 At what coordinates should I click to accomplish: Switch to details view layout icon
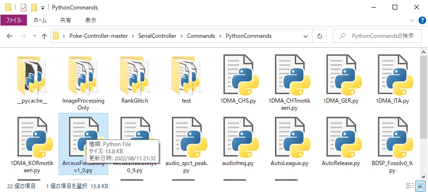[x=410, y=186]
